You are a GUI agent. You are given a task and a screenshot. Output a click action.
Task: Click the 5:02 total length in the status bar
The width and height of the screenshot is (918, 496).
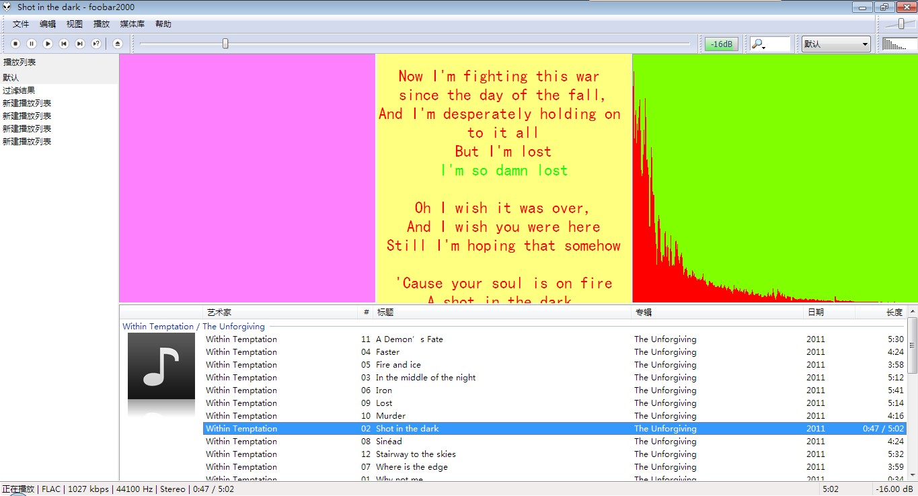click(831, 489)
